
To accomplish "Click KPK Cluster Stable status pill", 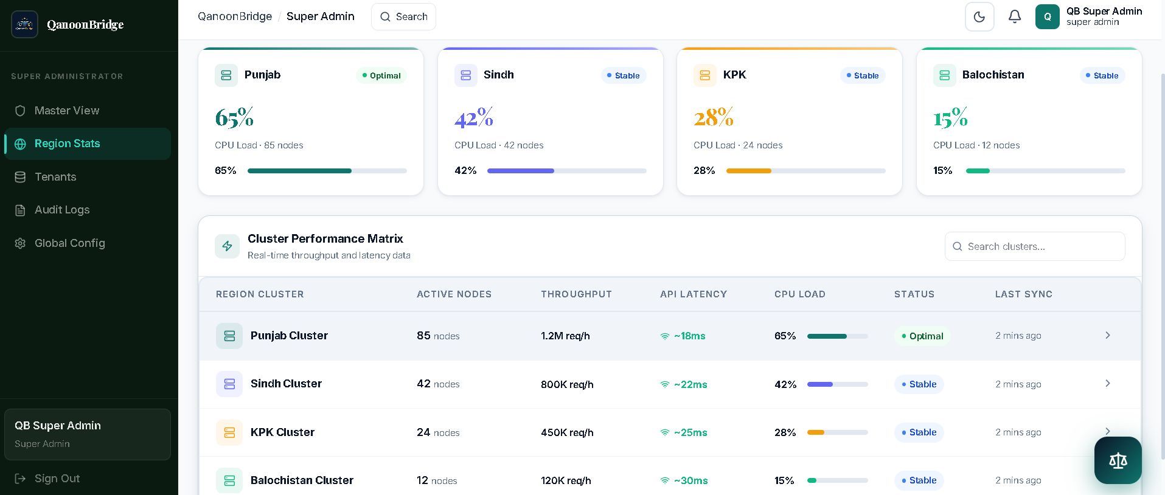I will (919, 432).
